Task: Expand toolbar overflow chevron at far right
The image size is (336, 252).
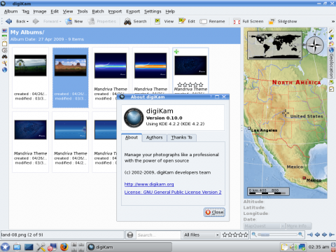Action: [x=333, y=22]
